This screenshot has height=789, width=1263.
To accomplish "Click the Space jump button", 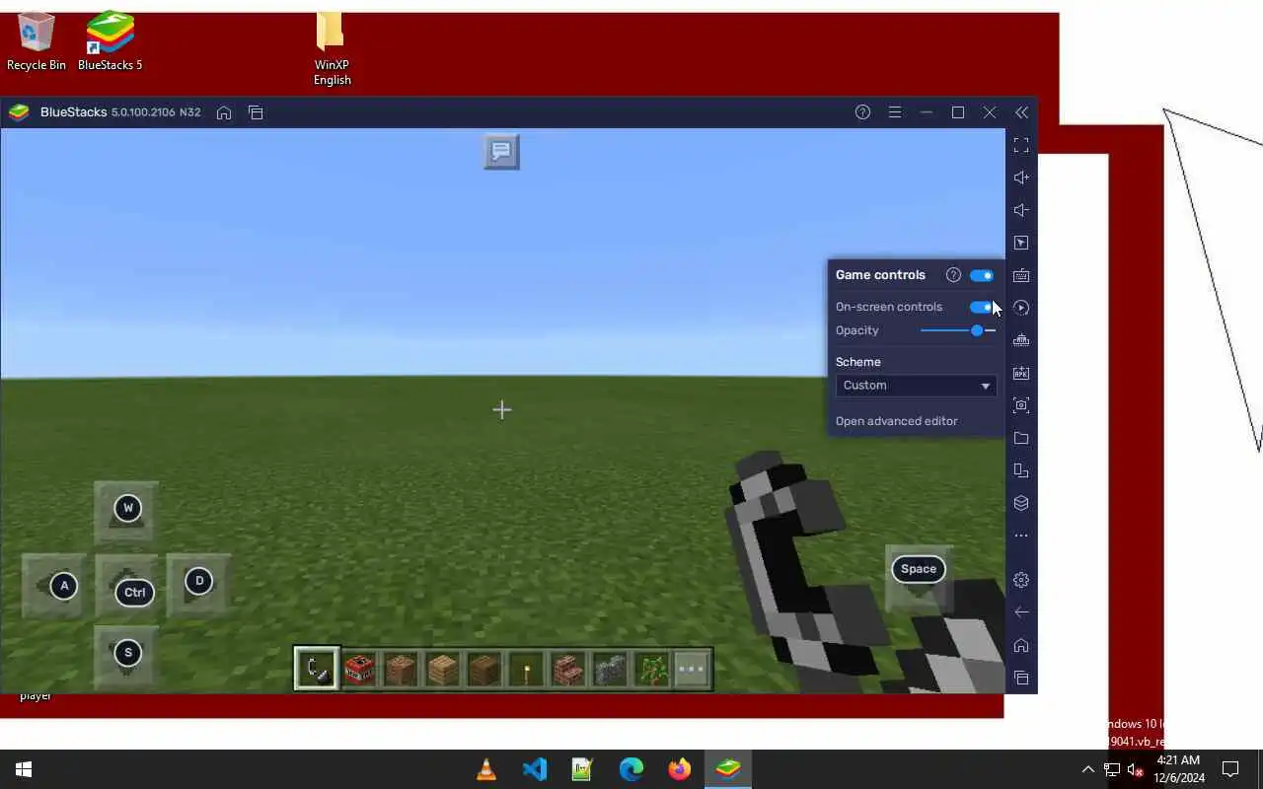I will [918, 569].
